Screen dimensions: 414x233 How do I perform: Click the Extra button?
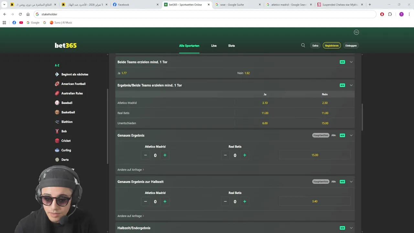(x=315, y=46)
